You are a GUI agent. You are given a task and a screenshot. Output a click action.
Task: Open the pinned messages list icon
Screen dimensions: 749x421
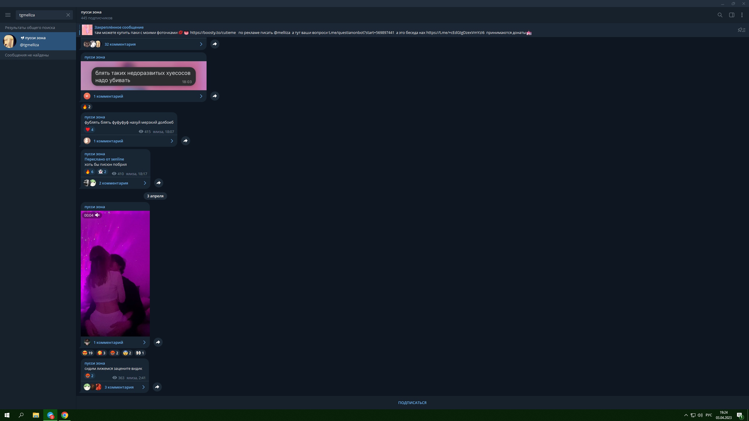pos(741,30)
